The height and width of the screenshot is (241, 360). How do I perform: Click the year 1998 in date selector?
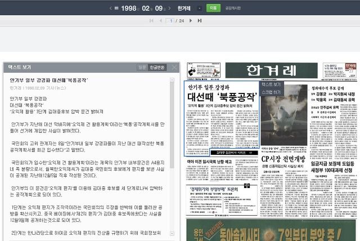click(129, 8)
